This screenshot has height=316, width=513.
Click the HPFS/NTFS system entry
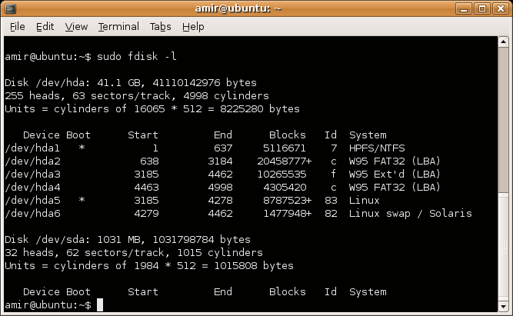click(377, 148)
